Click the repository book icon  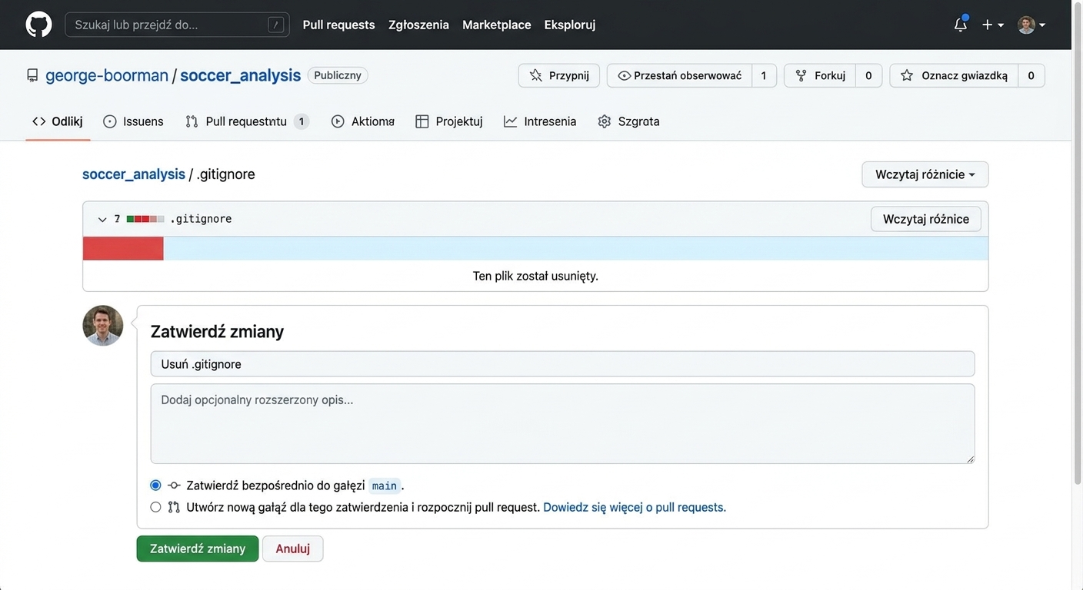click(x=32, y=75)
